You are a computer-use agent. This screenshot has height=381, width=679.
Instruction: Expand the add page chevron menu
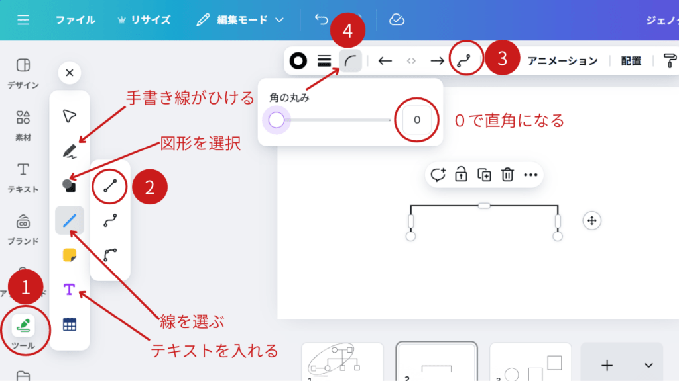(648, 365)
